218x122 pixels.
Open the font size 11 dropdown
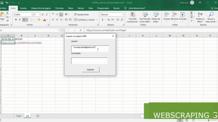[39, 15]
